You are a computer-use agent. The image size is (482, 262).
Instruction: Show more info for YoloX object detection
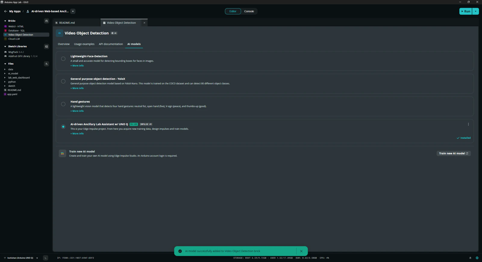pos(77,88)
